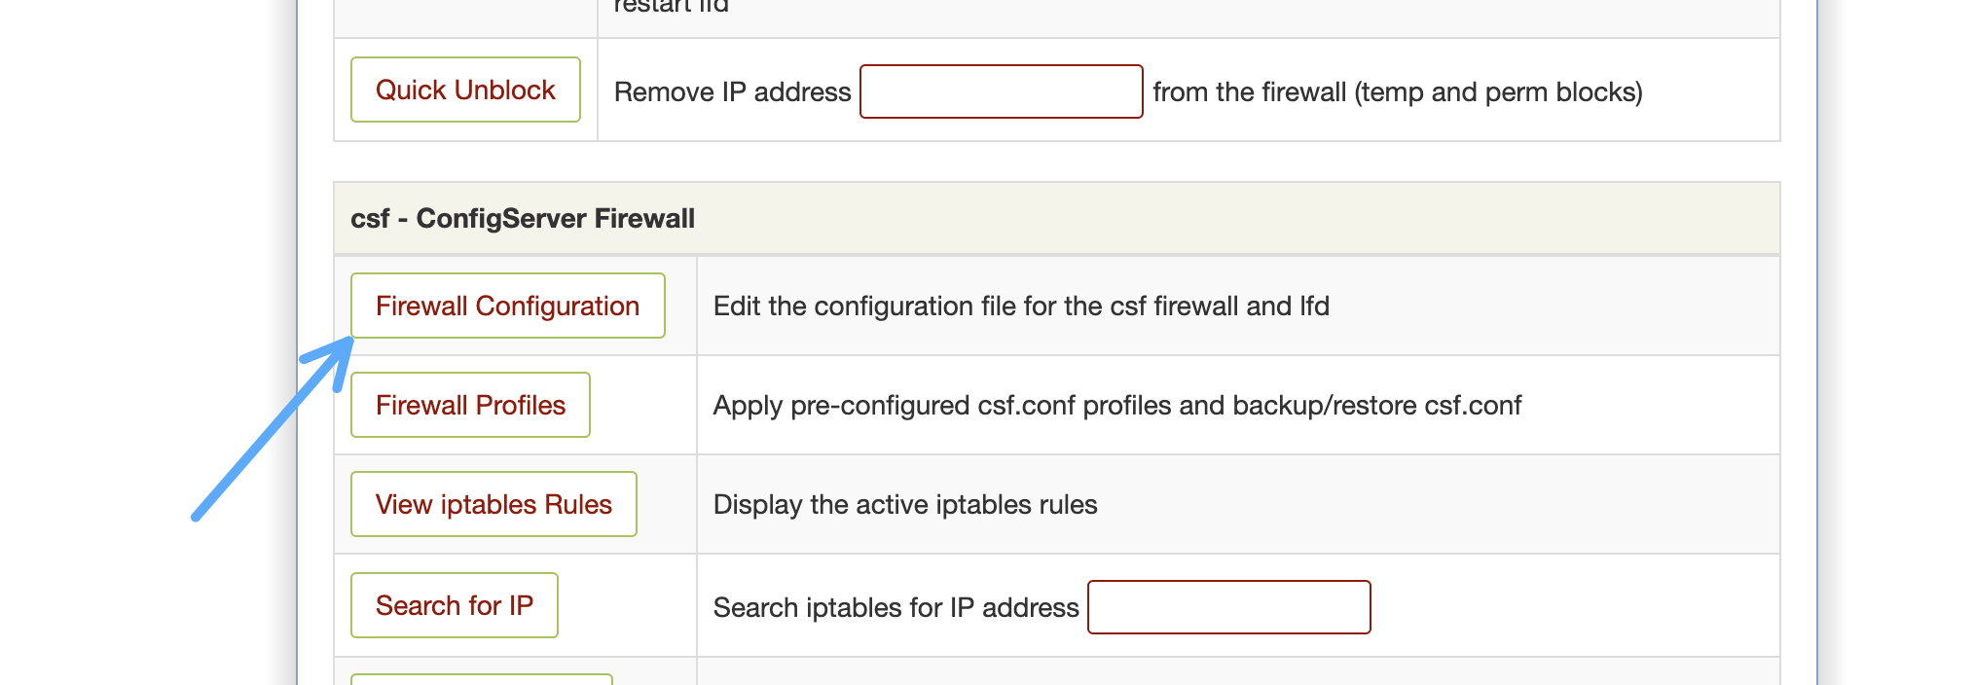Click the empty description cell in the bottom row
1974x685 pixels.
[1238, 671]
